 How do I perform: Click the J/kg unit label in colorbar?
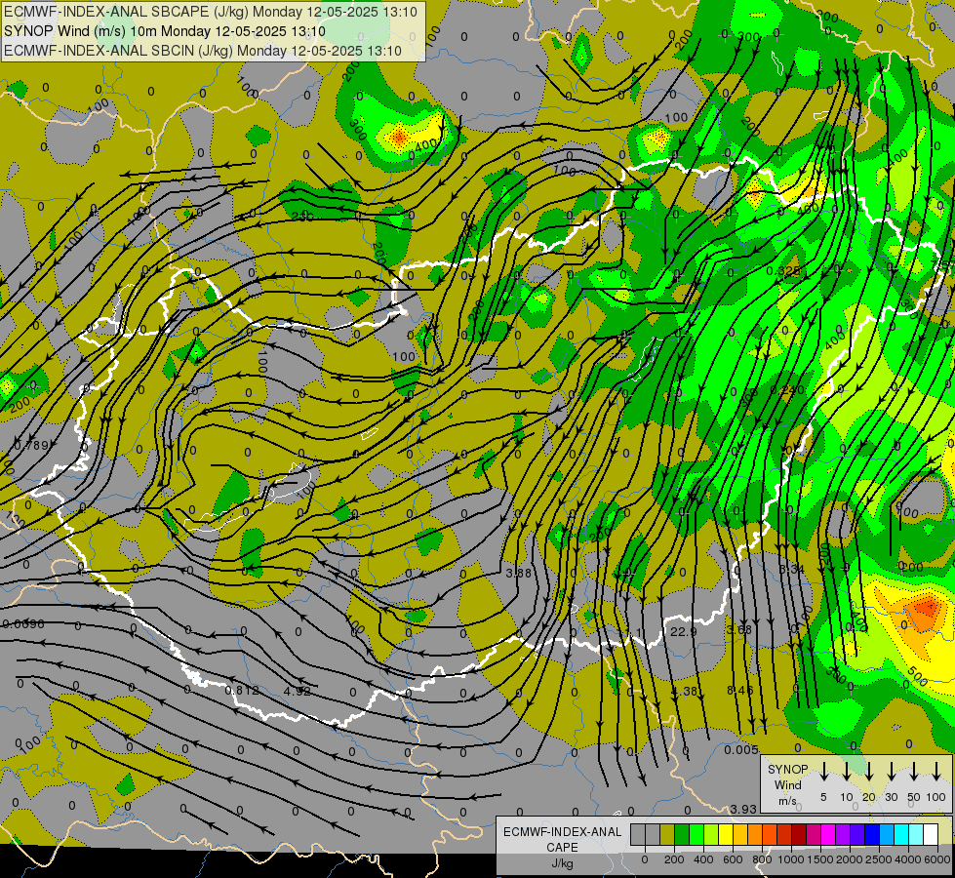tap(562, 863)
